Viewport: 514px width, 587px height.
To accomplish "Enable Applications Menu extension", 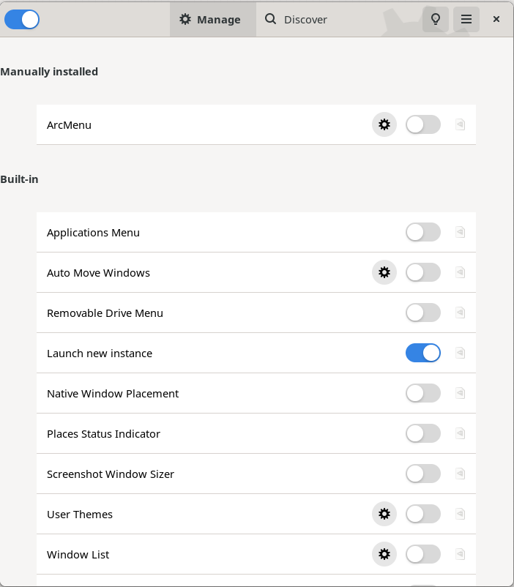I will tap(423, 232).
